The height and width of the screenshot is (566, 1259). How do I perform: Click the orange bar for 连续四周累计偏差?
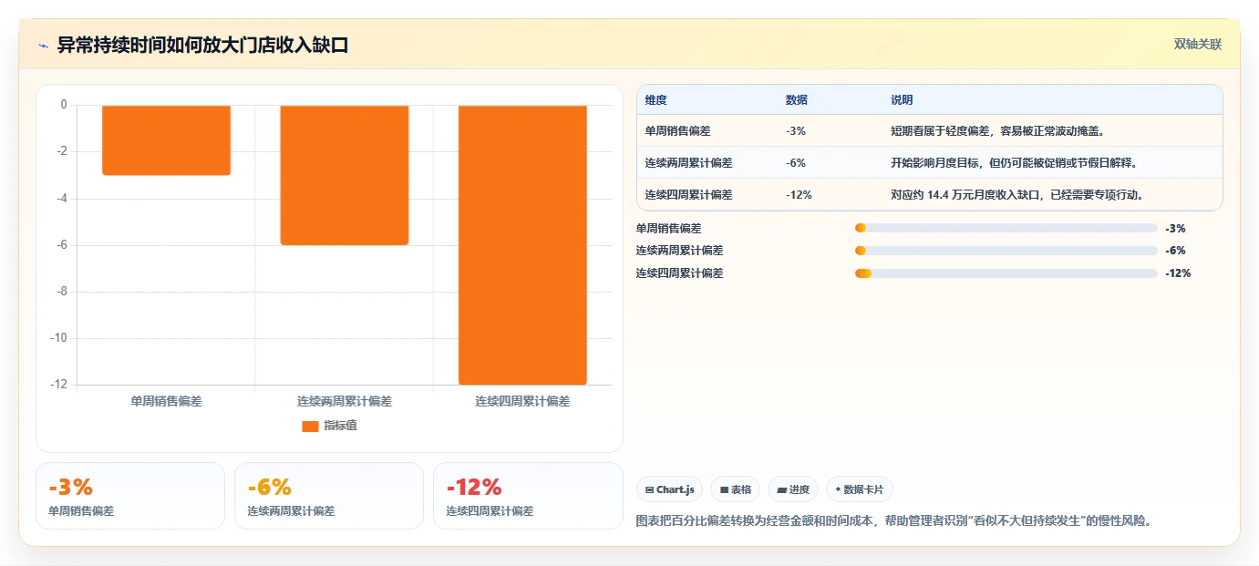[x=522, y=245]
